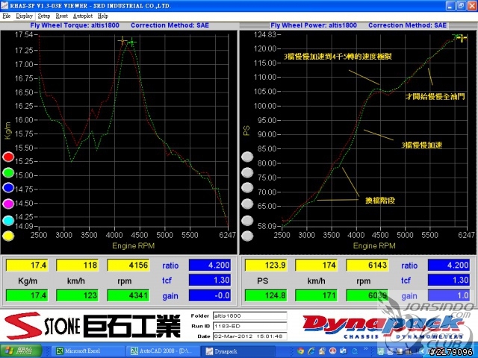
Task: Minimize the RHAS-SP viewer window
Action: (x=450, y=5)
